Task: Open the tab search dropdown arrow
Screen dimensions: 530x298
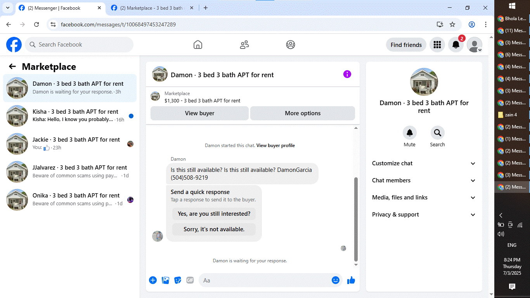Action: click(8, 8)
